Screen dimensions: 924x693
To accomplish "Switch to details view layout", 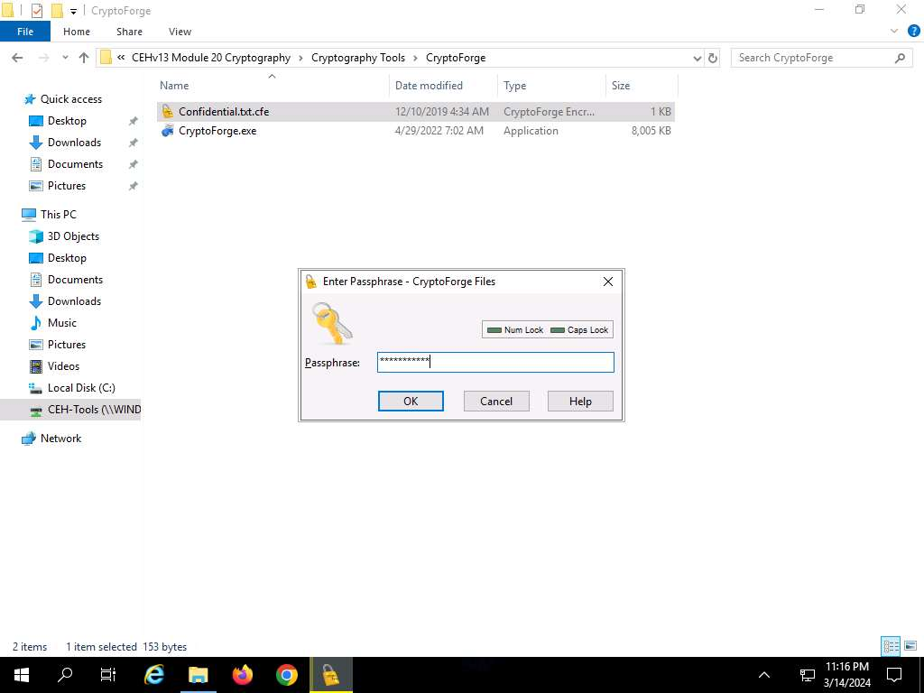I will pos(889,646).
